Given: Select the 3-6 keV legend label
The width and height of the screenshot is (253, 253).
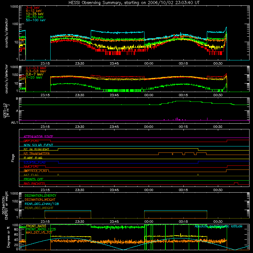Looking at the screenshot, I should tap(33, 8).
